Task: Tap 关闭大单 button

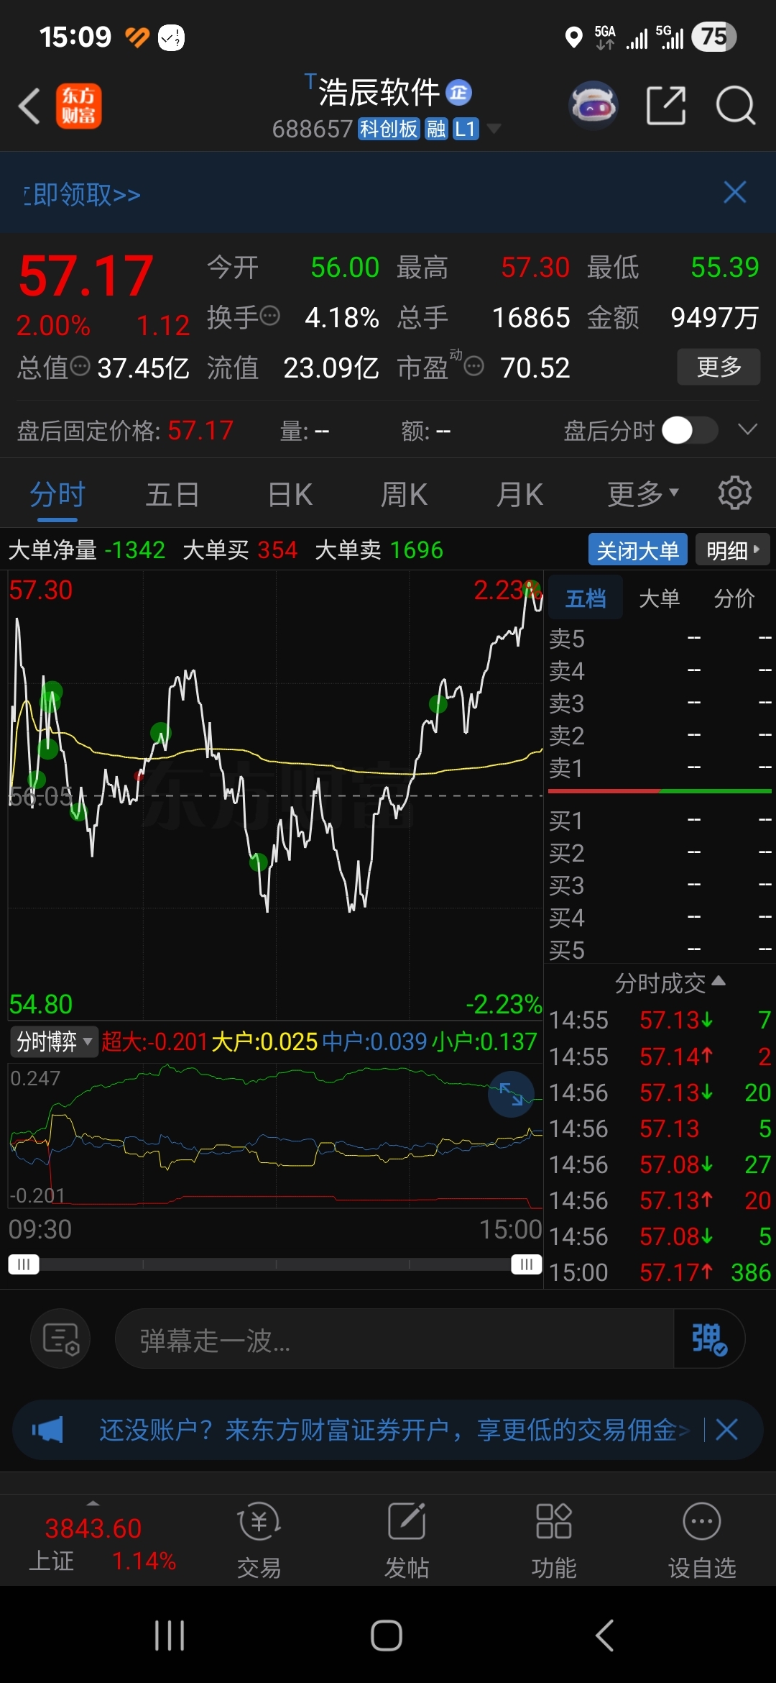Action: coord(638,550)
